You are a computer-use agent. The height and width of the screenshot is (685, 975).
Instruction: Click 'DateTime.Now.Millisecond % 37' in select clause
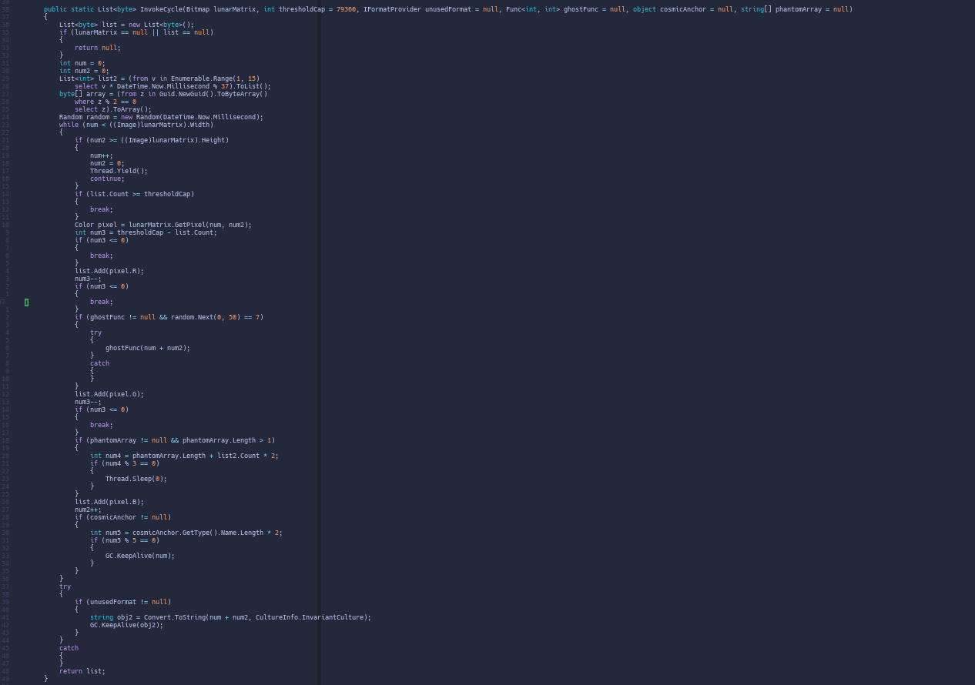[x=173, y=86]
